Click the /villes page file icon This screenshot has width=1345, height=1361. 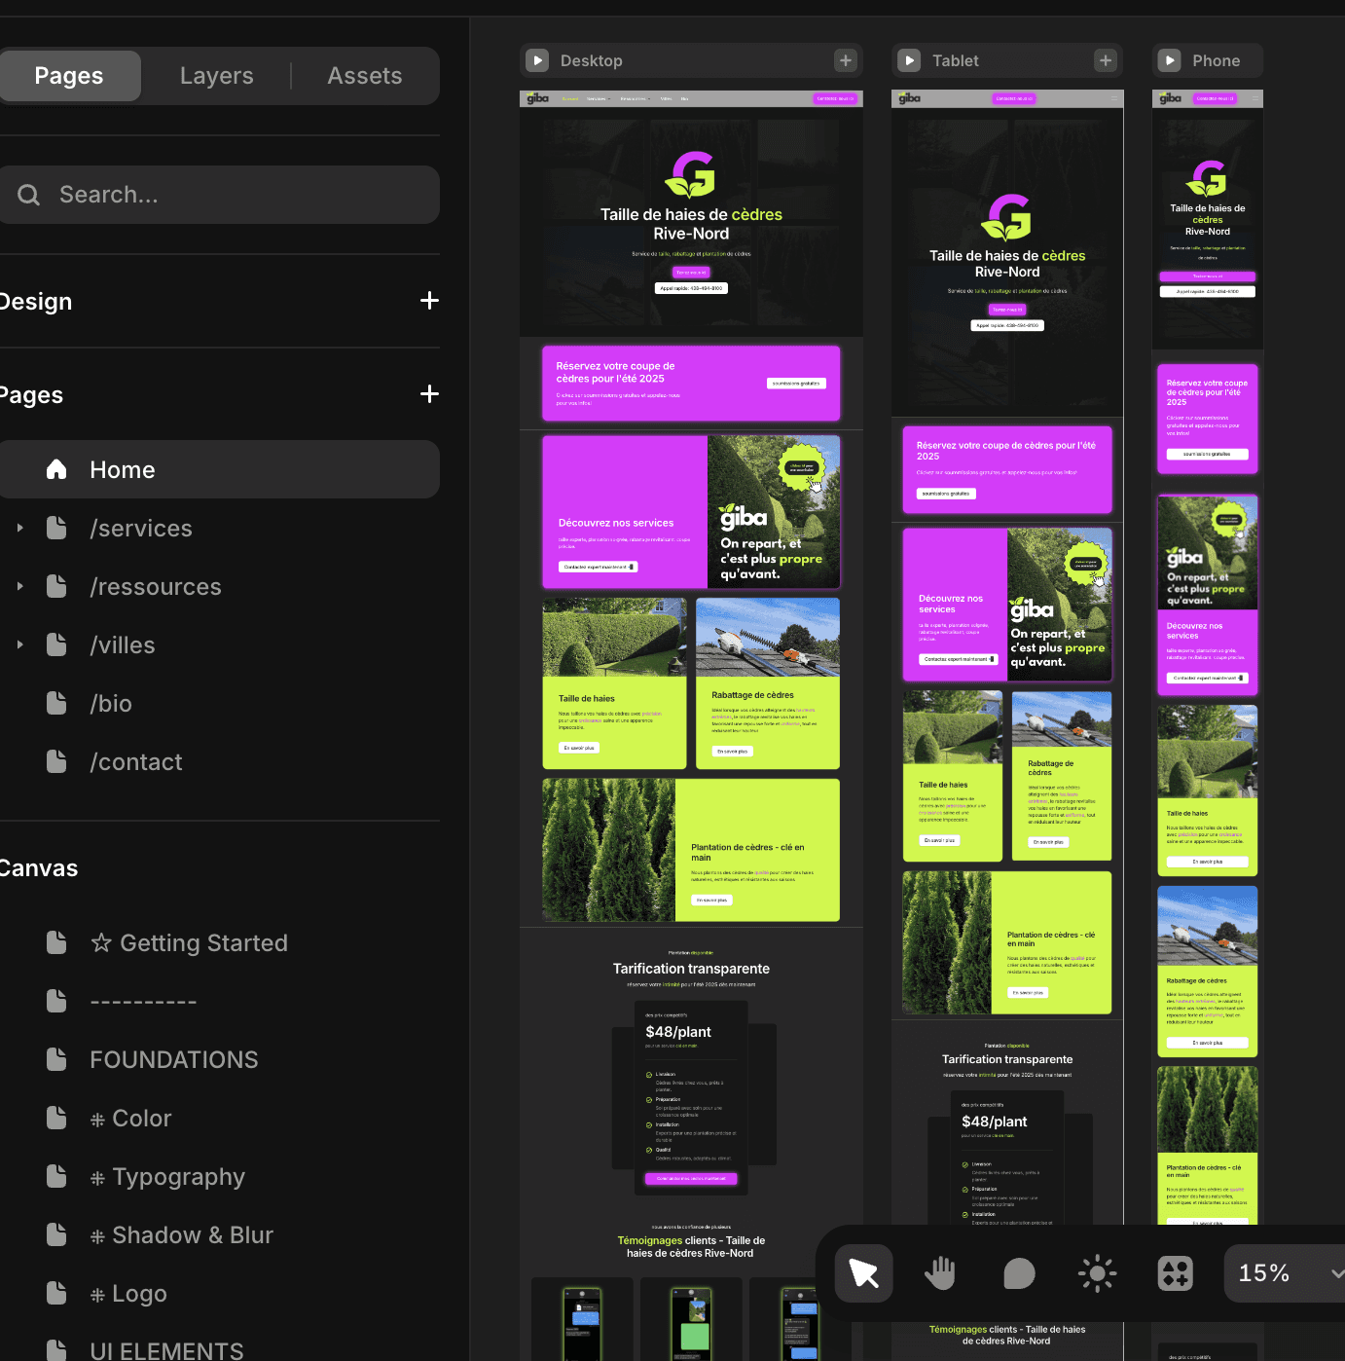pos(56,644)
